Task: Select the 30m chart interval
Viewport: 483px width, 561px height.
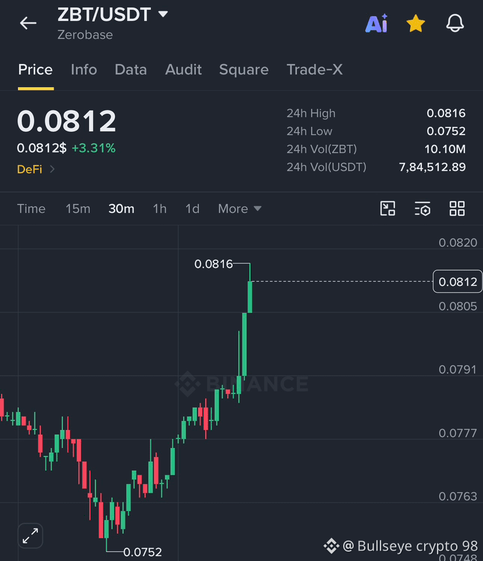Action: [121, 209]
